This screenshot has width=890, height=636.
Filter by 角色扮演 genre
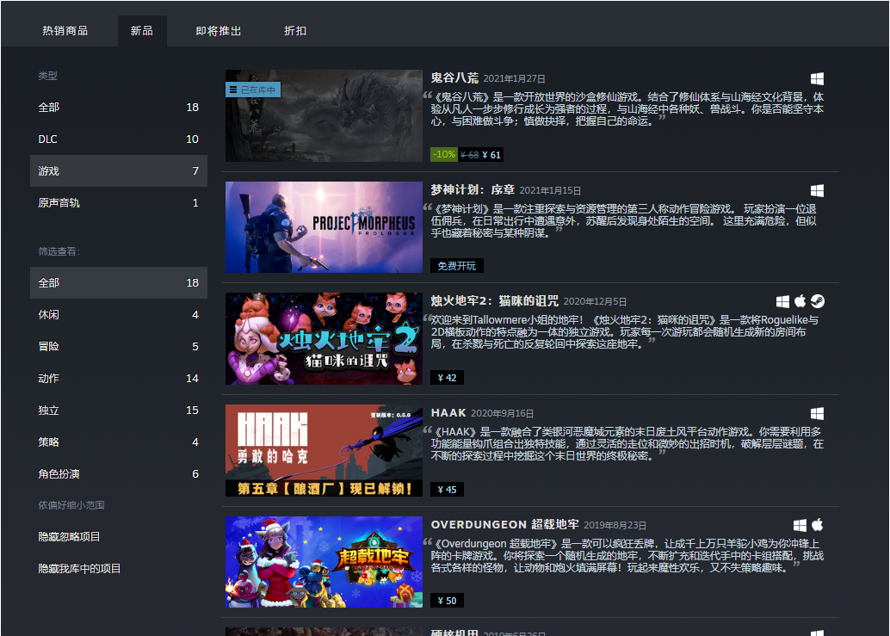click(x=119, y=473)
